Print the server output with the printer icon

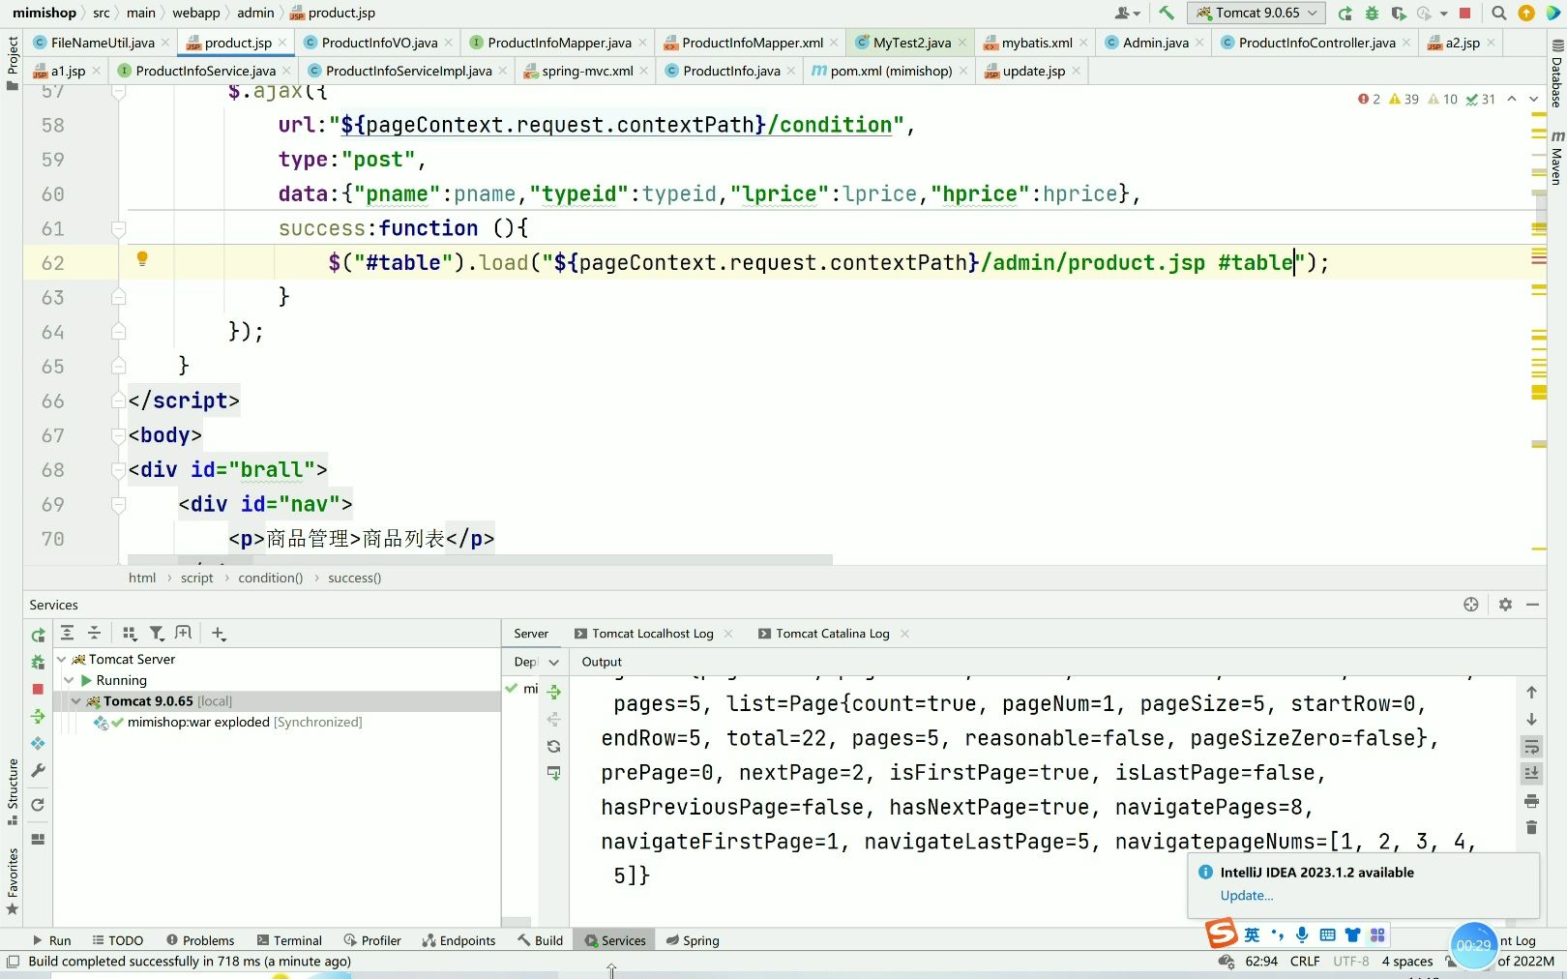(1531, 801)
